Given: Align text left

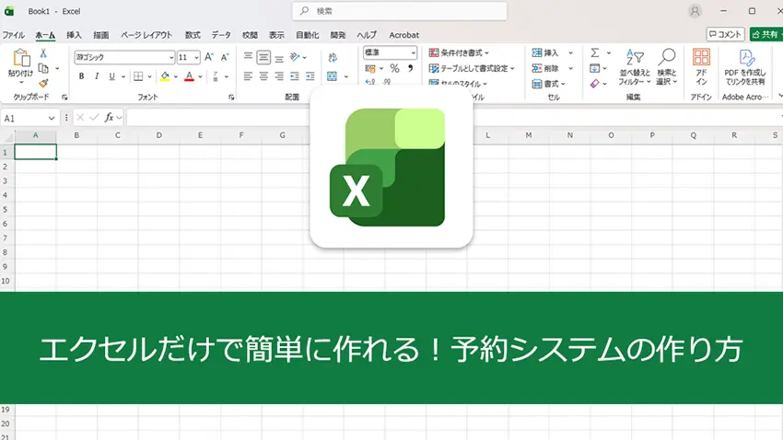Looking at the screenshot, I should tap(248, 76).
